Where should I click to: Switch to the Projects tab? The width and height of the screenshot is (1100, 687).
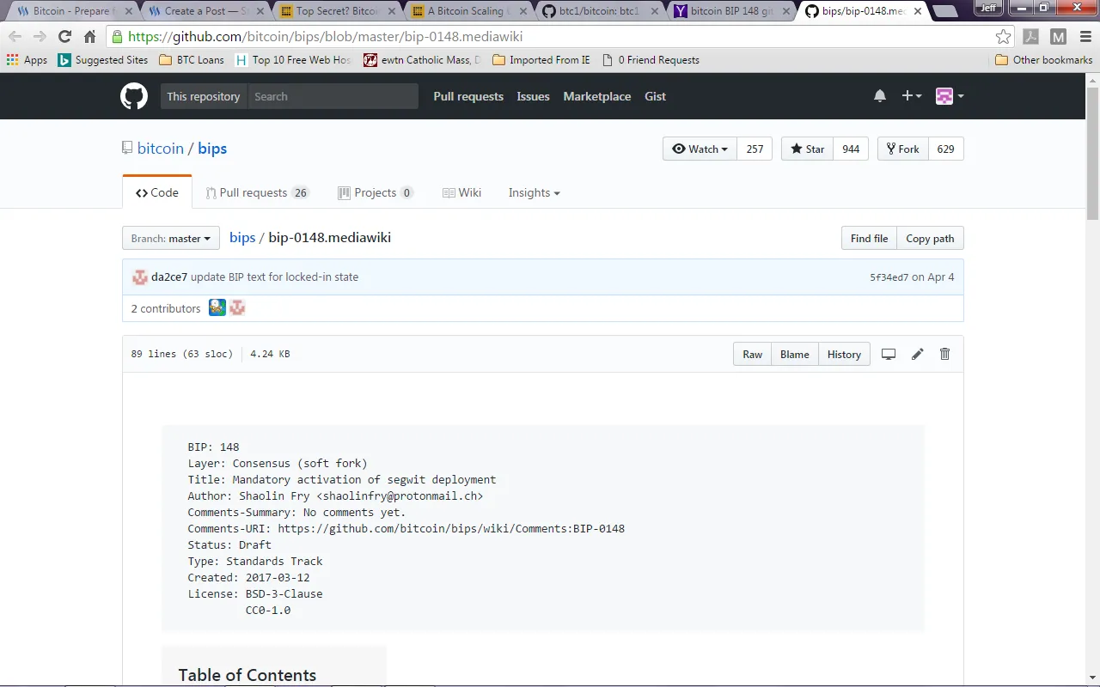click(x=376, y=192)
